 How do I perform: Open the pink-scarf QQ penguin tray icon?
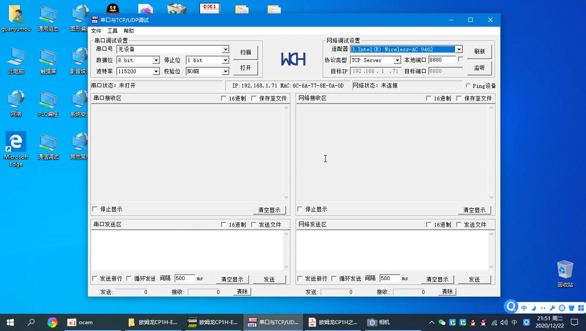483,322
